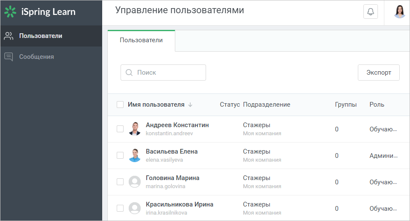The image size is (410, 221).
Task: Check the box for Васильева Елена
Action: (x=120, y=155)
